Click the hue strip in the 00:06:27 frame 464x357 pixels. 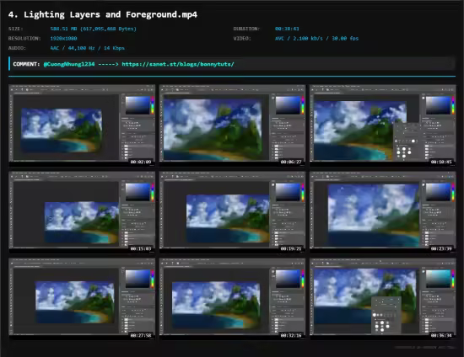[302, 105]
